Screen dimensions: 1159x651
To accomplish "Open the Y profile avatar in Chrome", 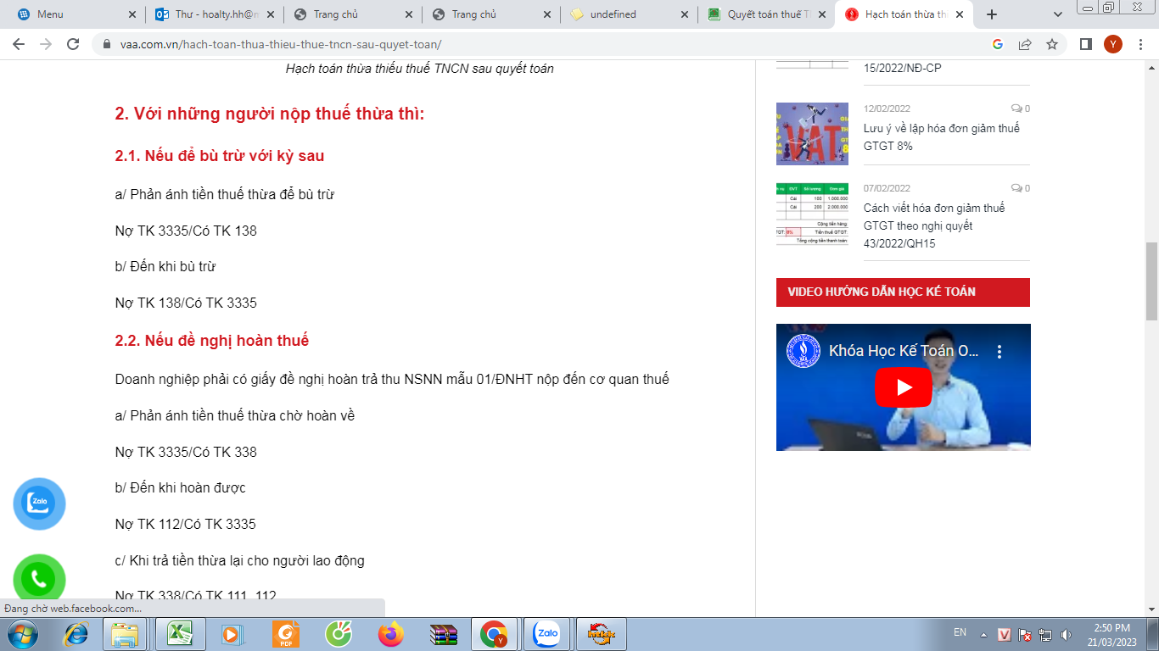I will pos(1112,44).
